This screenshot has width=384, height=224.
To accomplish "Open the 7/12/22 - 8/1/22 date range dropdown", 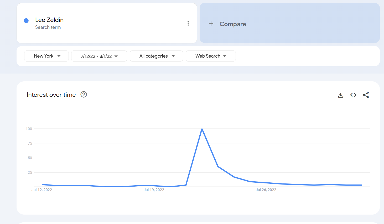I will pyautogui.click(x=99, y=56).
